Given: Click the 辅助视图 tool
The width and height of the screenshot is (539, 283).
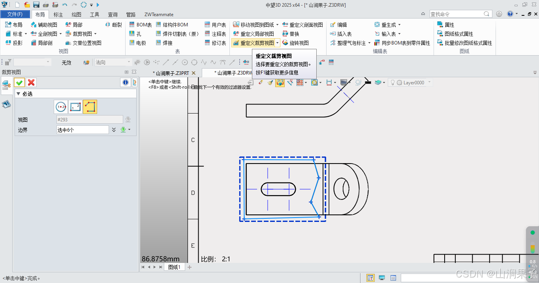Looking at the screenshot, I should [44, 24].
